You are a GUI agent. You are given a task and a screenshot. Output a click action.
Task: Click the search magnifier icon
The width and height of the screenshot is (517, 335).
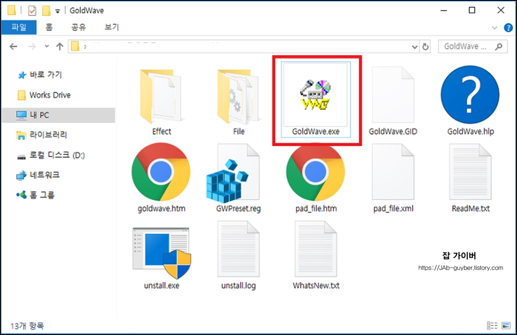[x=498, y=46]
